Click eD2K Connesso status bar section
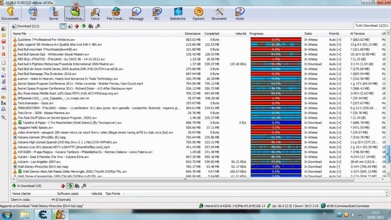This screenshot has height=220, width=391. click(x=345, y=206)
